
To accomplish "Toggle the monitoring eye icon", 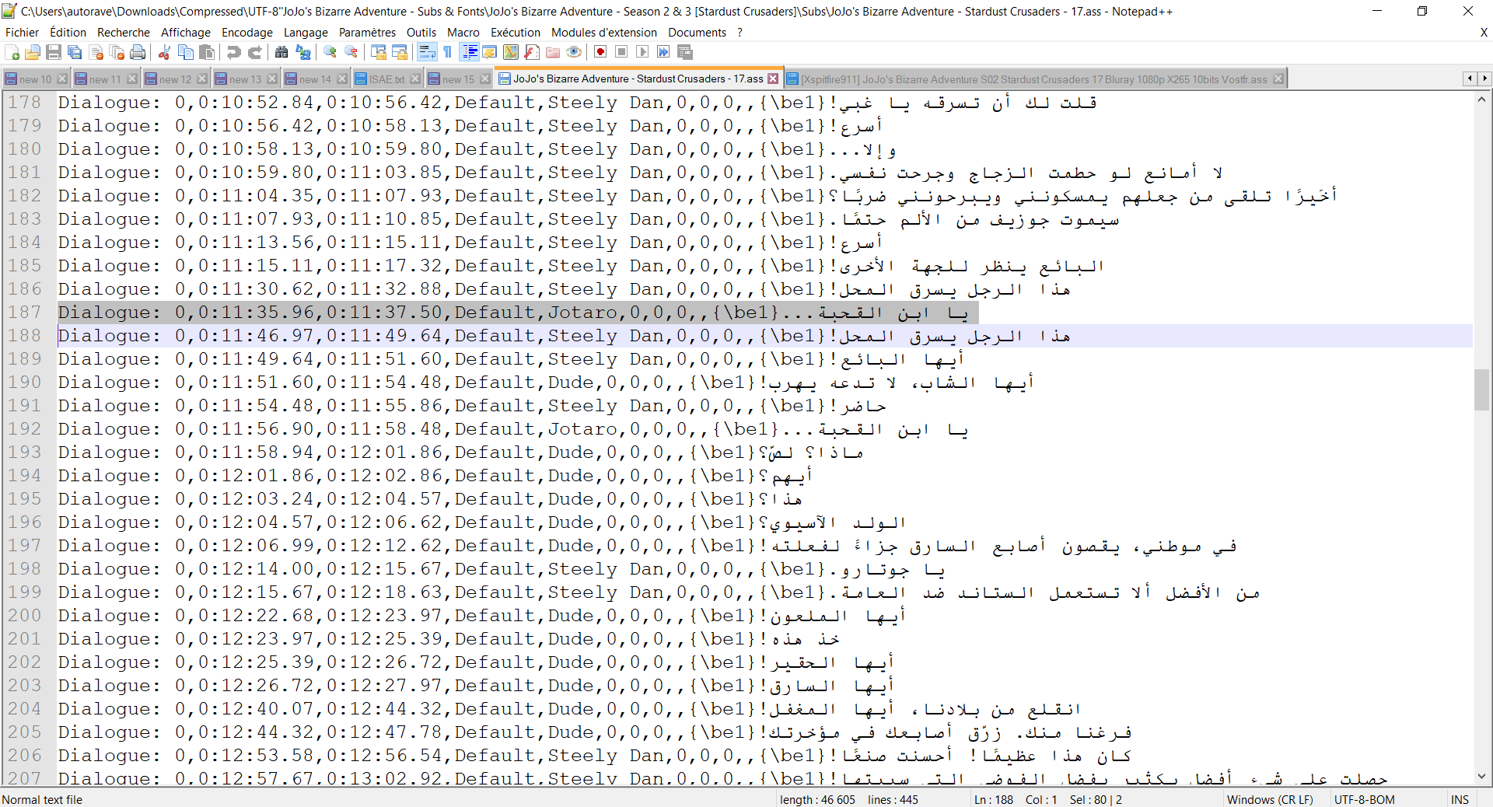I will [x=574, y=52].
